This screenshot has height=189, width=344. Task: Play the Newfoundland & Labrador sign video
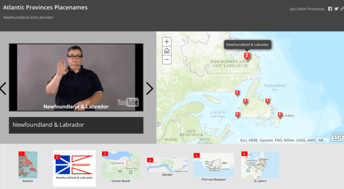coord(76,77)
